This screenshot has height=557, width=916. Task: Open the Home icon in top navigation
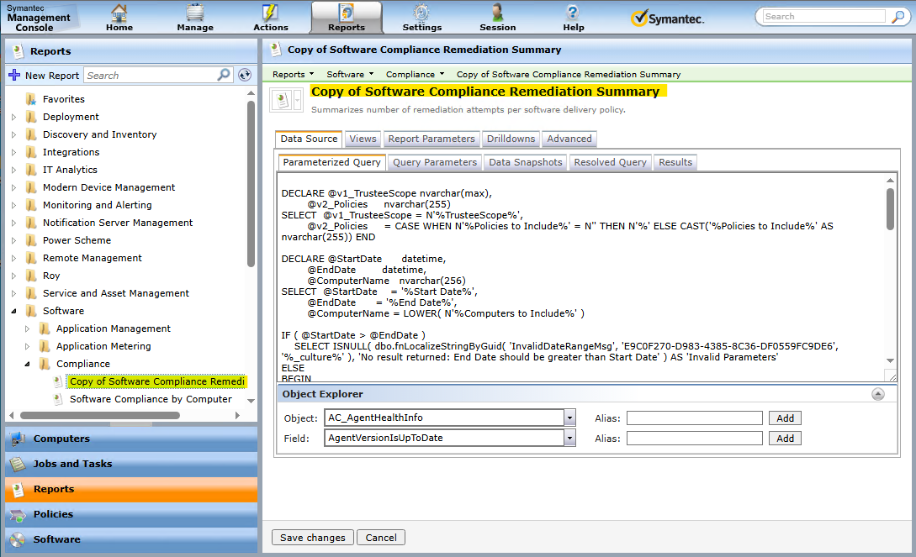pos(119,13)
